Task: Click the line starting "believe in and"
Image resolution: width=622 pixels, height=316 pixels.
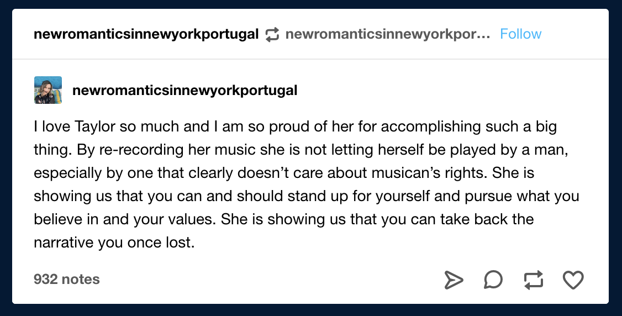Action: 283,219
